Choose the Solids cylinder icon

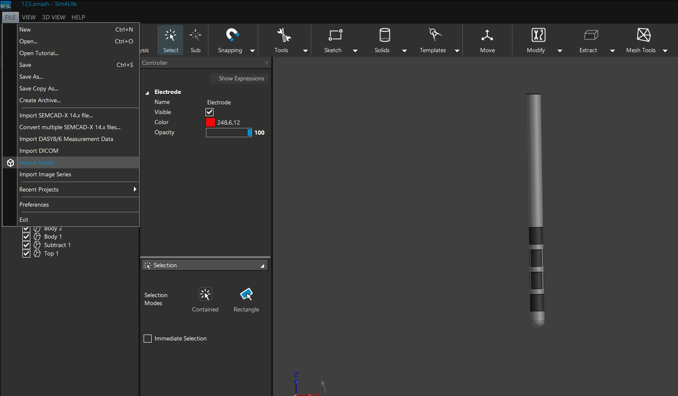coord(384,35)
